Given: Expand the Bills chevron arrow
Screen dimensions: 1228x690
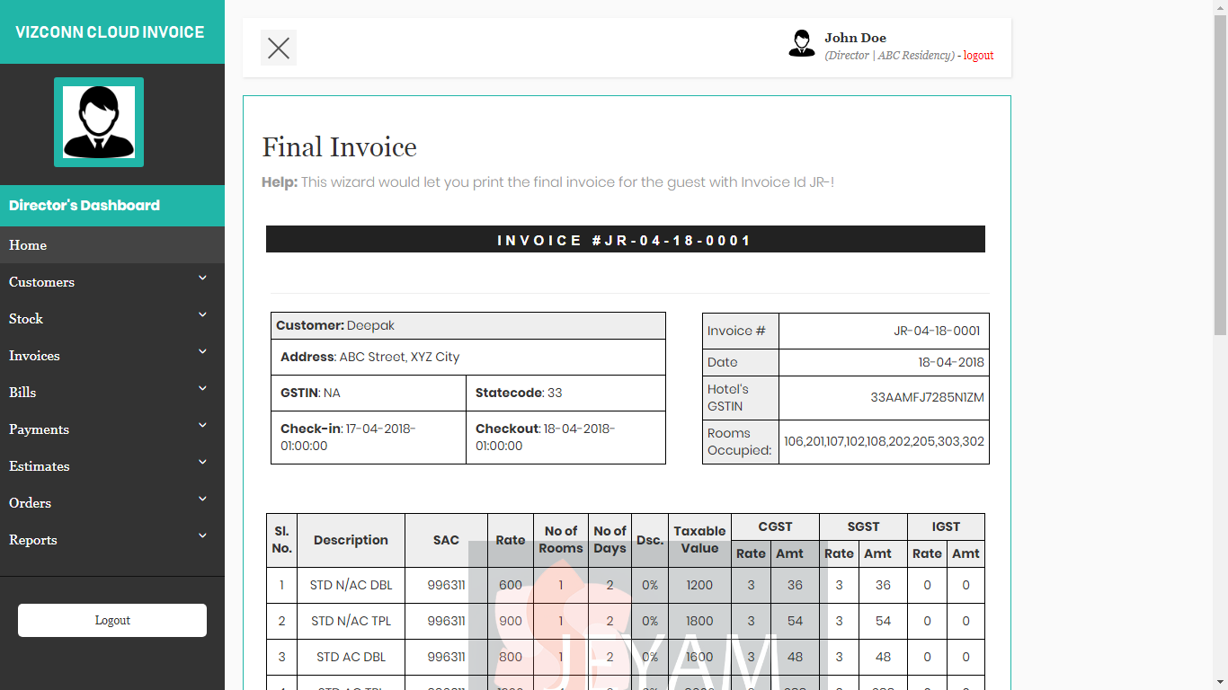Looking at the screenshot, I should pyautogui.click(x=202, y=389).
